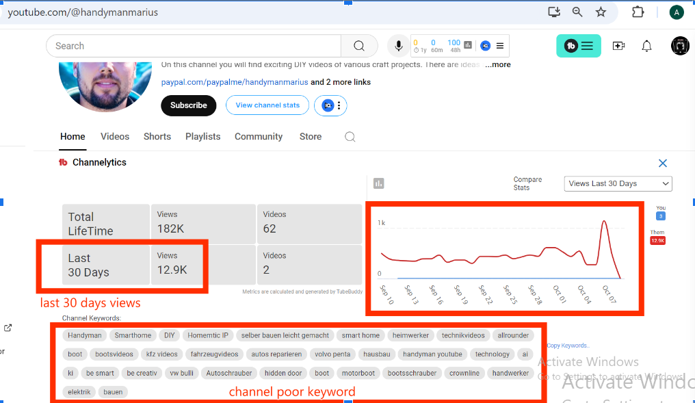Click the bar chart icon in vidIQ toolbar
This screenshot has height=403, width=695.
(x=468, y=44)
